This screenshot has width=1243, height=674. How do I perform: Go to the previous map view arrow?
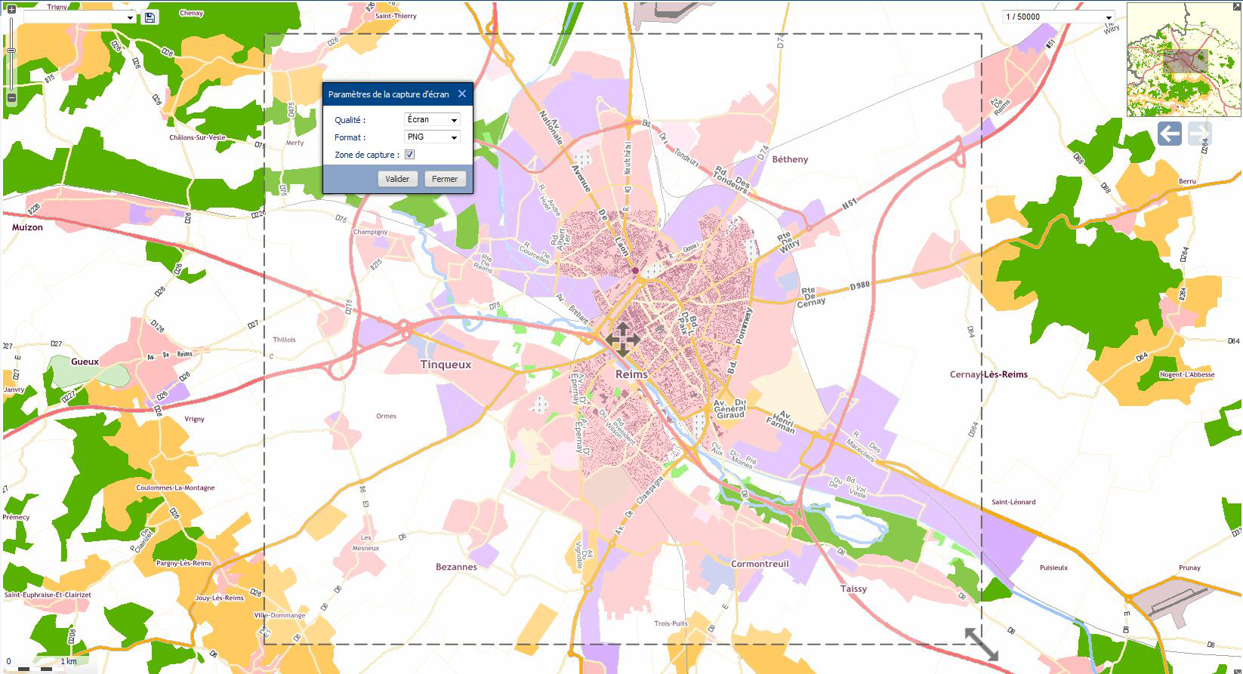point(1169,134)
